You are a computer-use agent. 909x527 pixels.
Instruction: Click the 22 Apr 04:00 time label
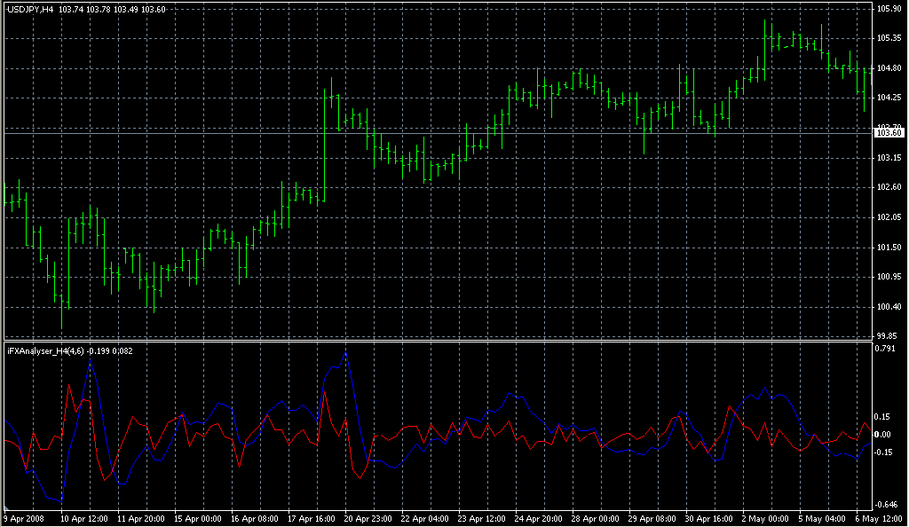point(423,518)
